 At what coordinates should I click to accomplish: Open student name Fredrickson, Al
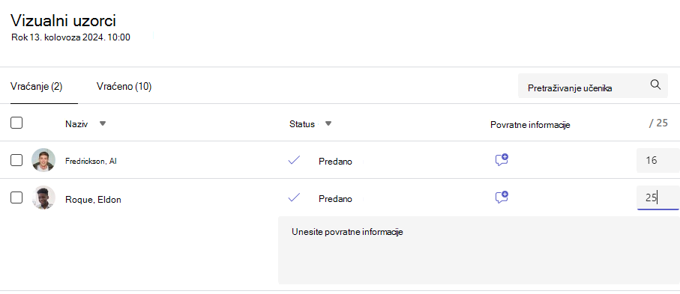(x=91, y=161)
